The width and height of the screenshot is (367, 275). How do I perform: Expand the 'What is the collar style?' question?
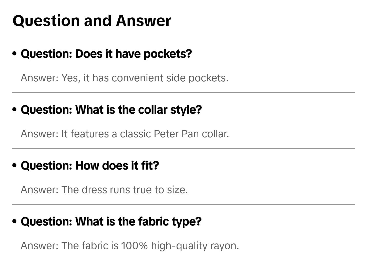(111, 110)
